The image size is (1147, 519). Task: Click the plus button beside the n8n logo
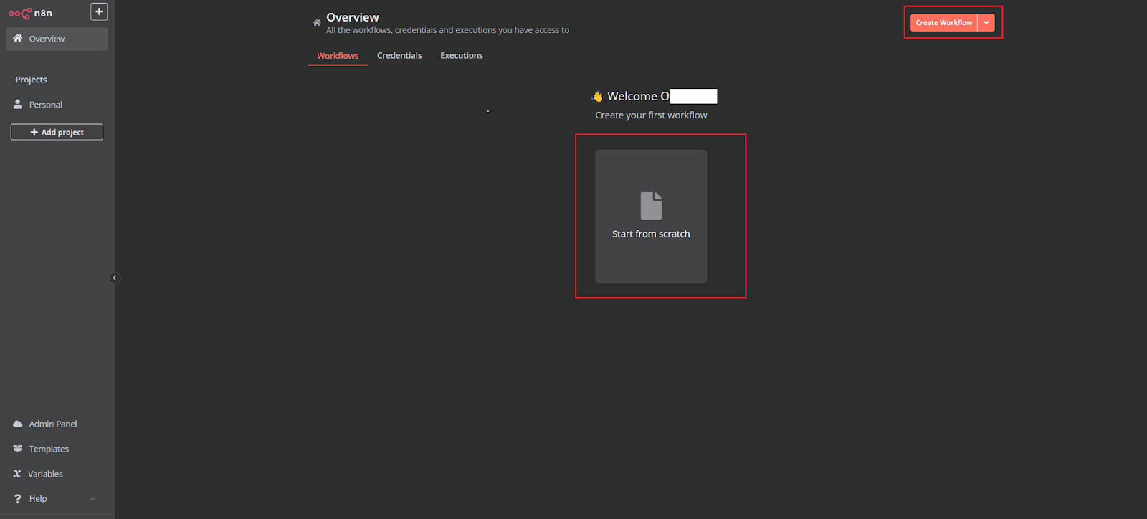(x=99, y=11)
